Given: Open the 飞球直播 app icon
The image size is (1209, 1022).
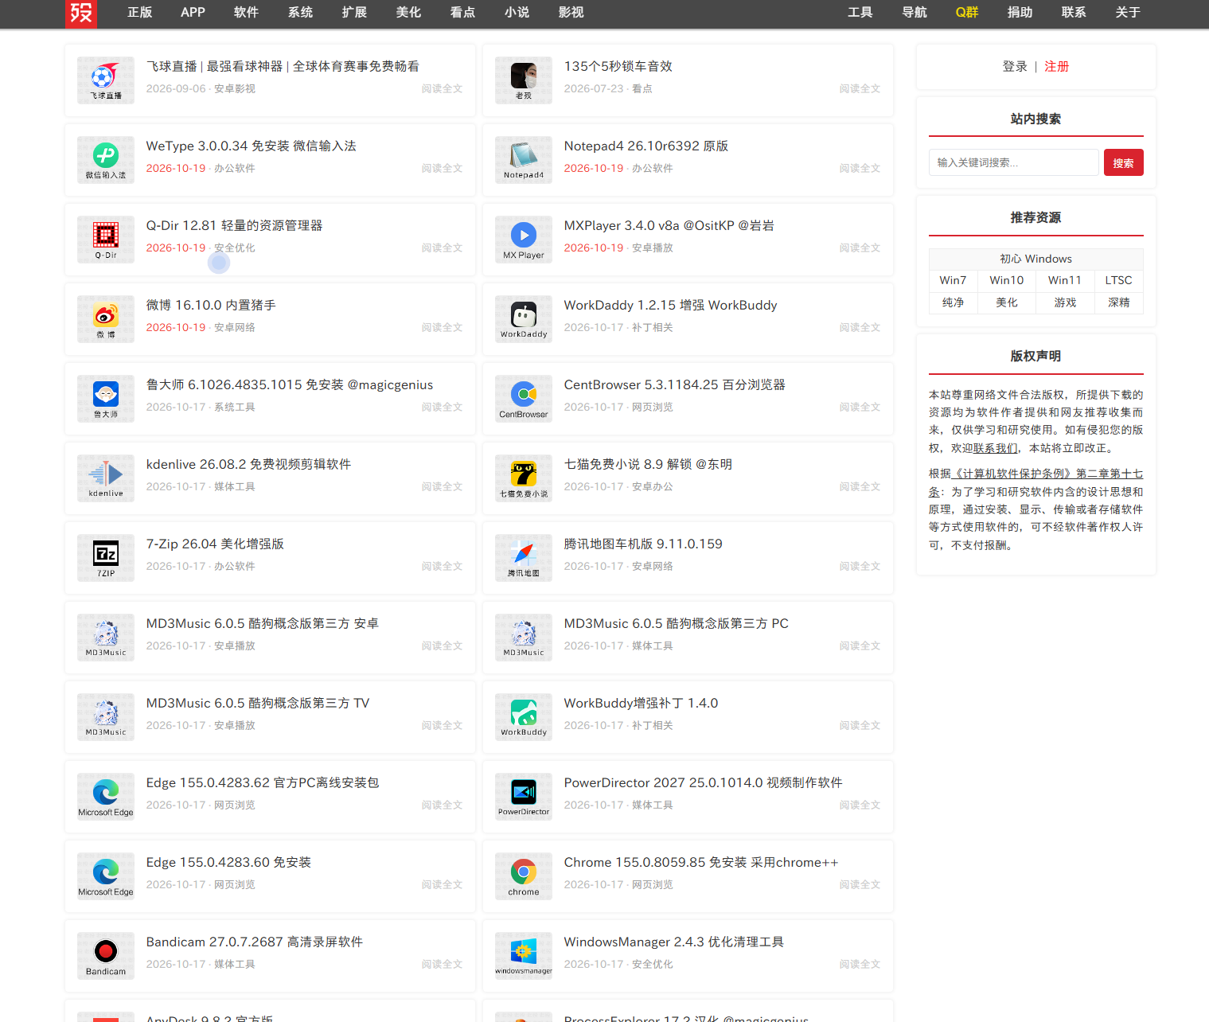Looking at the screenshot, I should (x=106, y=80).
